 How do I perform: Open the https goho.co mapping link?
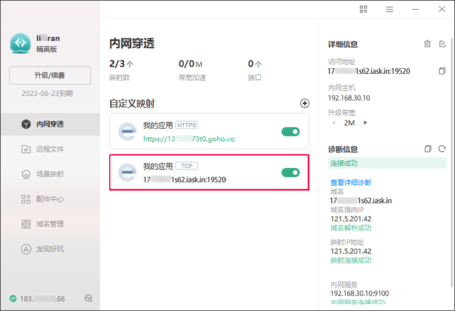point(189,139)
